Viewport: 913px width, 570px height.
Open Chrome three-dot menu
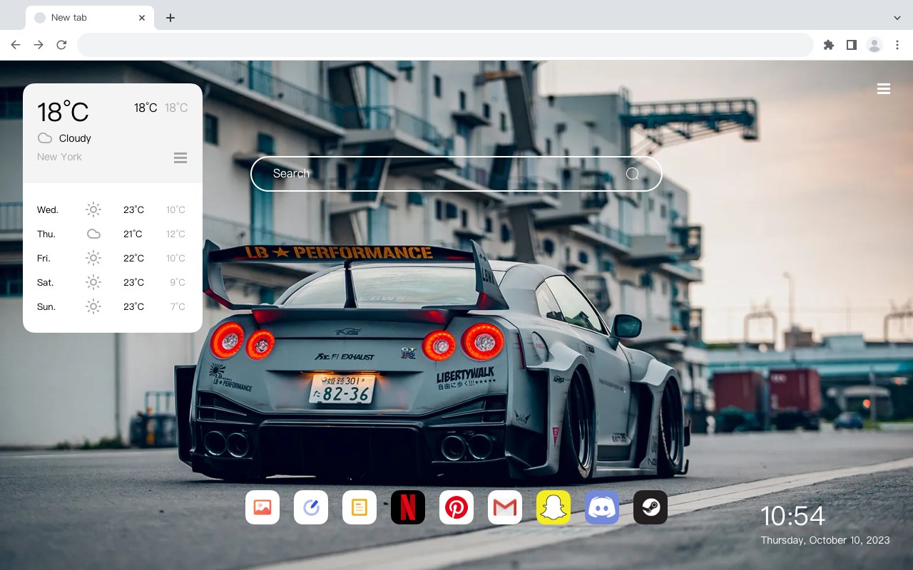click(897, 45)
